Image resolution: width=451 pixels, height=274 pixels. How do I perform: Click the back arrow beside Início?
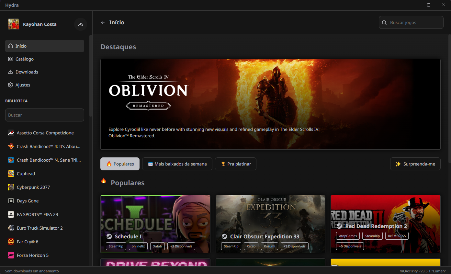coord(103,22)
